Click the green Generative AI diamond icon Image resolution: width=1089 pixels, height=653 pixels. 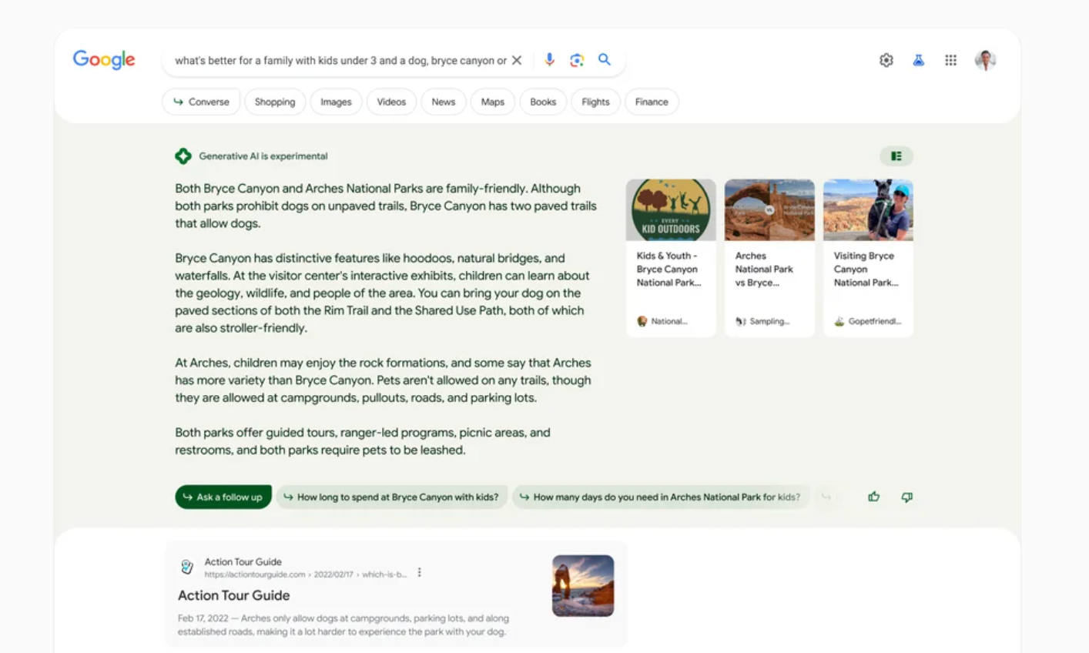click(x=183, y=156)
